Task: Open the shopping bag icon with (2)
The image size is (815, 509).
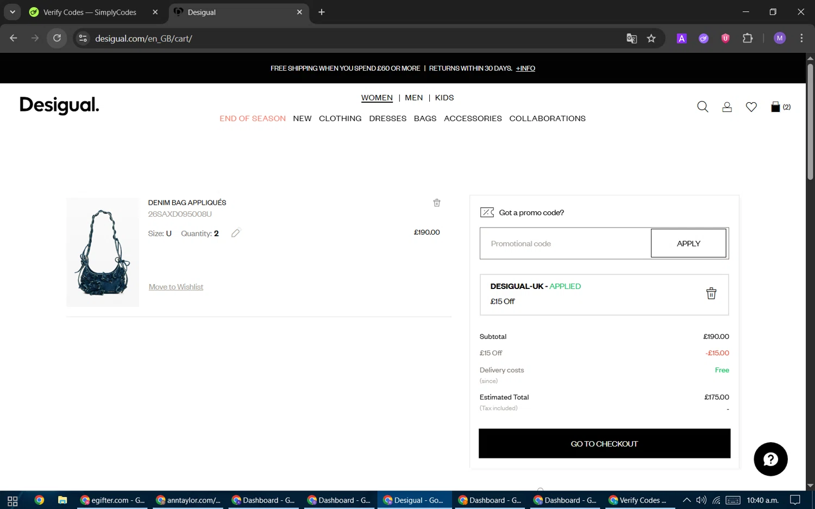Action: (x=780, y=107)
